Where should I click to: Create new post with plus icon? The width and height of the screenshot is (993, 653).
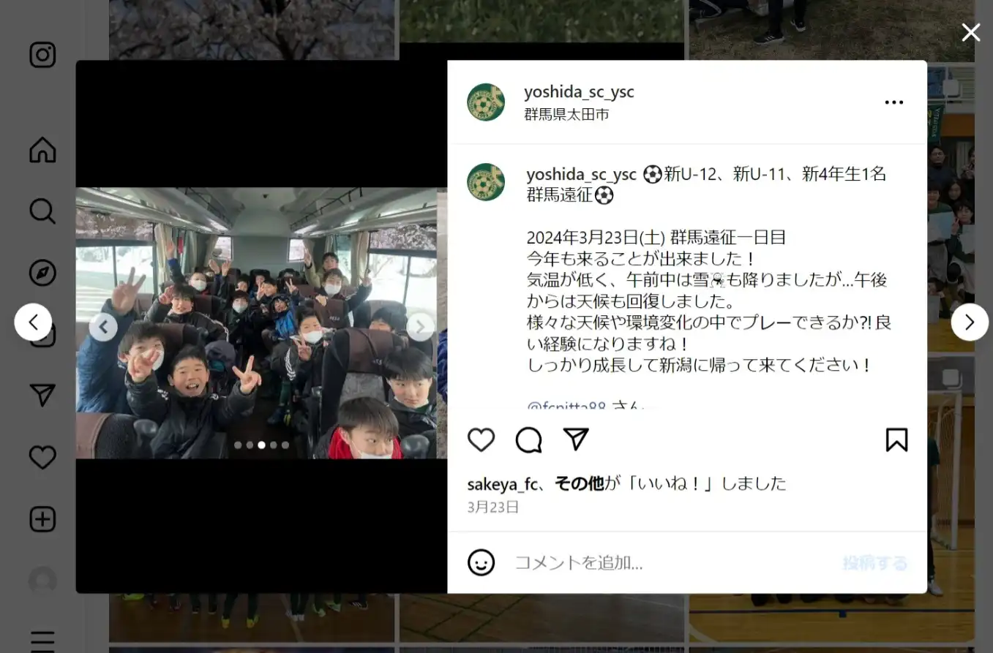click(42, 519)
